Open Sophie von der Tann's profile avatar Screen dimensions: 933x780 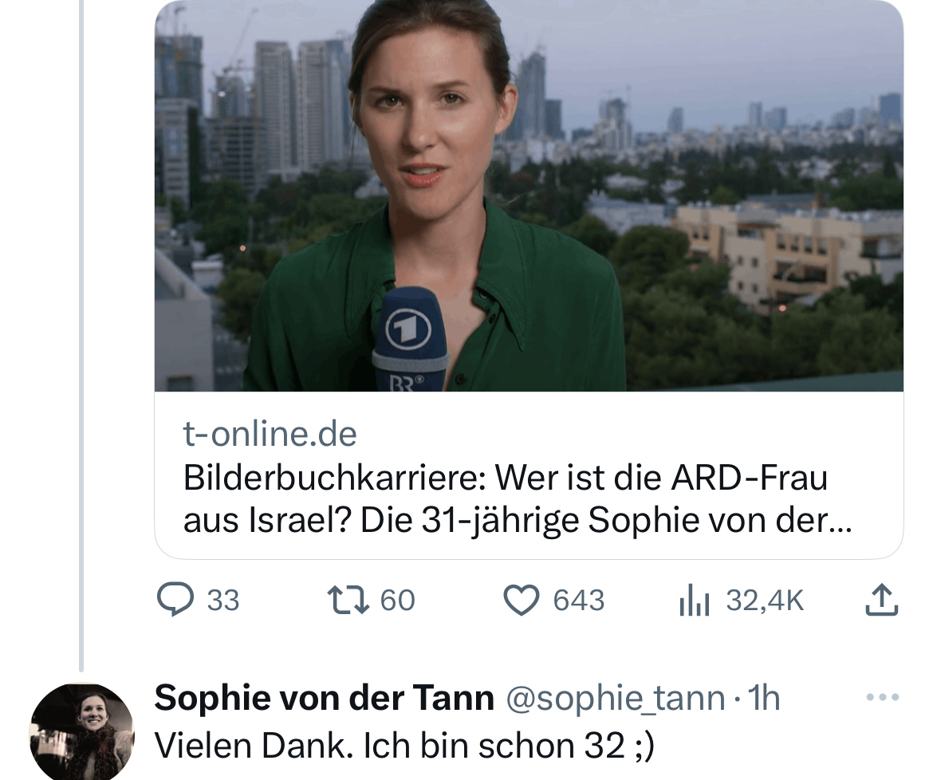coord(82,731)
